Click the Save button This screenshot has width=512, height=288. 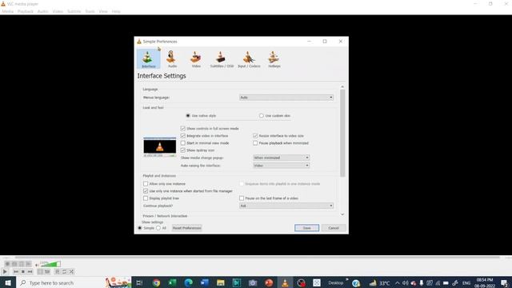[306, 228]
